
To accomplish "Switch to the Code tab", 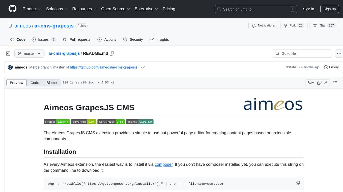I will 18,39.
